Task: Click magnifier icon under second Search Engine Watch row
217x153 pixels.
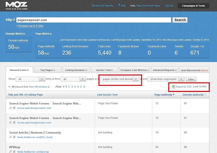Action: click(x=10, y=122)
